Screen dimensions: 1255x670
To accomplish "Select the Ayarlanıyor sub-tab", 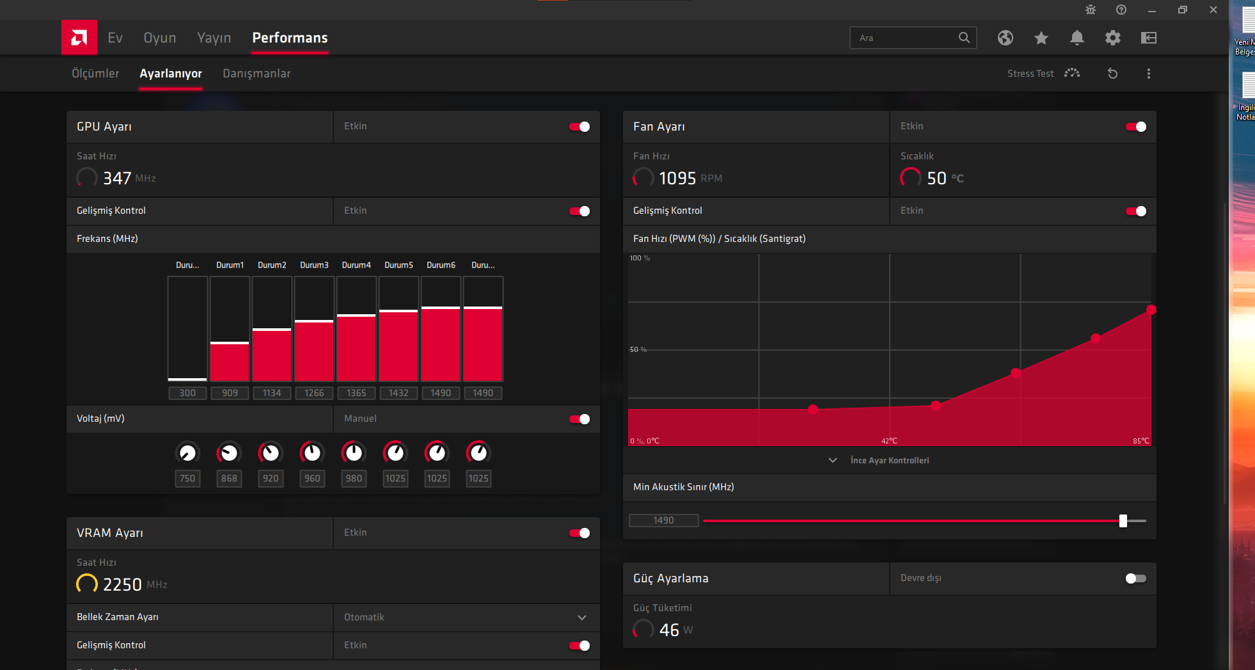I will (x=171, y=74).
